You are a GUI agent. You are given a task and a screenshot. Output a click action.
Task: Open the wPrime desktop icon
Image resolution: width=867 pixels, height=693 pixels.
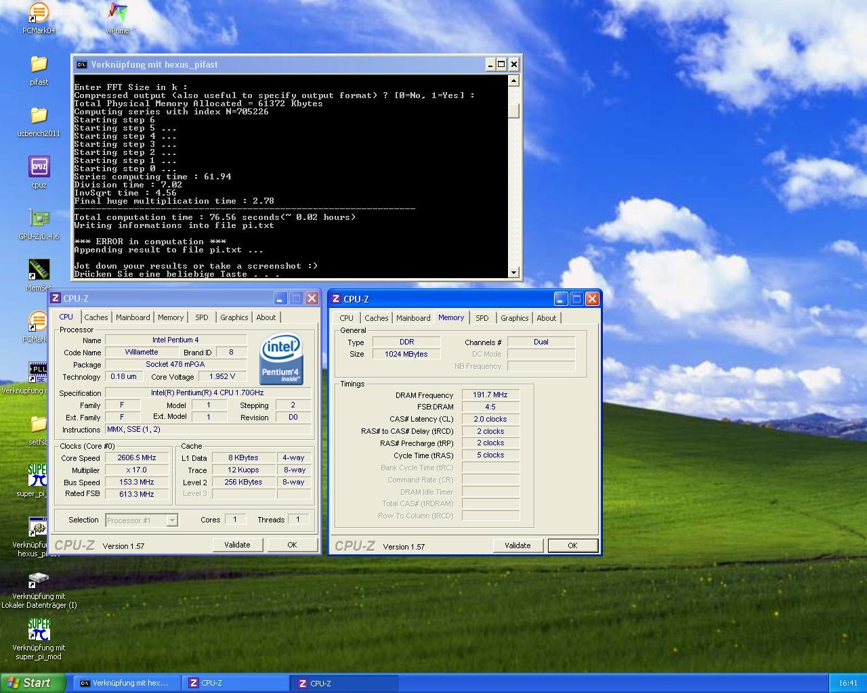tap(117, 13)
